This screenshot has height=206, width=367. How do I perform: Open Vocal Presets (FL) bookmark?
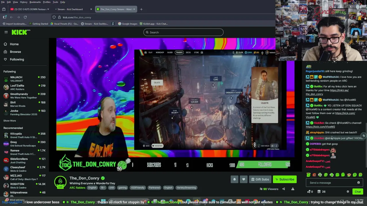(64, 24)
